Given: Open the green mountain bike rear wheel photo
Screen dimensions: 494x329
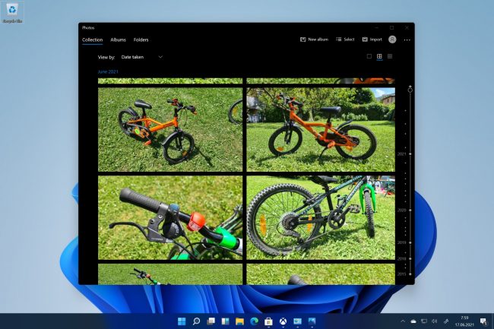Looking at the screenshot, I should (x=321, y=217).
